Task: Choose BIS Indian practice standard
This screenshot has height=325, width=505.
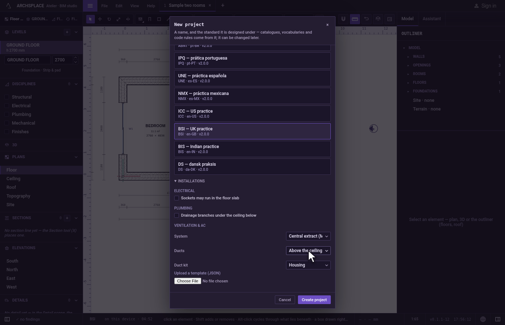Action: coord(252,149)
